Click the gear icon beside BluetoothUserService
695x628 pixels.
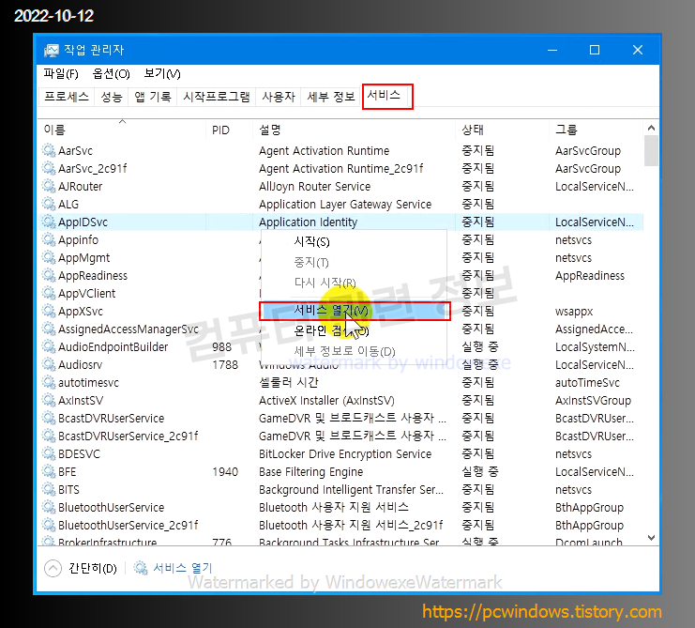coord(49,507)
